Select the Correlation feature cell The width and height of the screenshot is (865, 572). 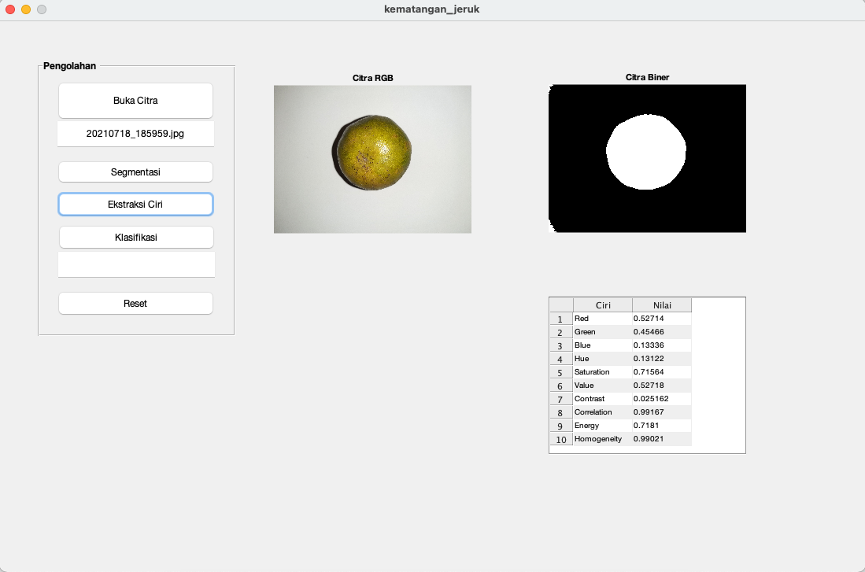point(603,412)
